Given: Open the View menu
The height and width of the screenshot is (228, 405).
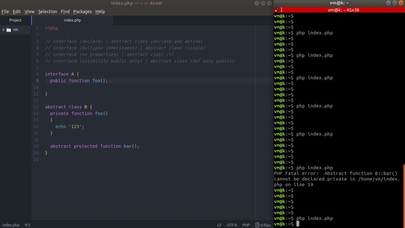Looking at the screenshot, I should point(29,11).
